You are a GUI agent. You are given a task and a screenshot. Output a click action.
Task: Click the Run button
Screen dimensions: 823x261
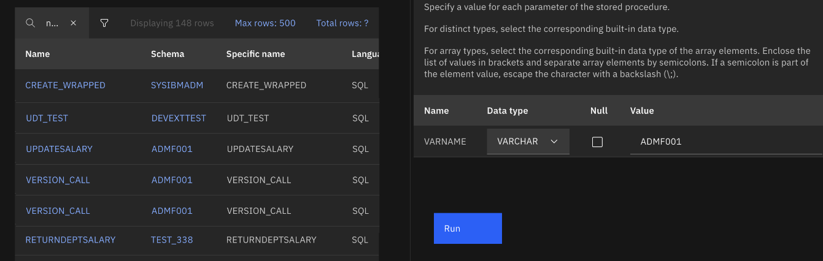467,229
